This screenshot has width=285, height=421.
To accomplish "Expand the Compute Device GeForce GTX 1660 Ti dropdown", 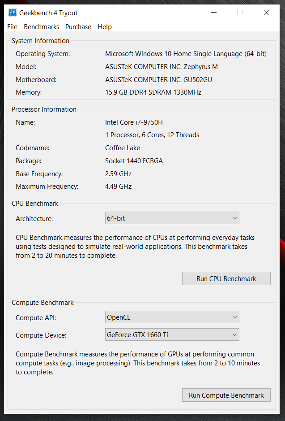I will [x=172, y=334].
